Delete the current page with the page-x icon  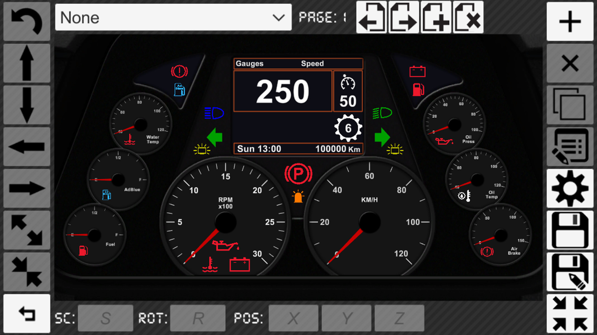468,18
